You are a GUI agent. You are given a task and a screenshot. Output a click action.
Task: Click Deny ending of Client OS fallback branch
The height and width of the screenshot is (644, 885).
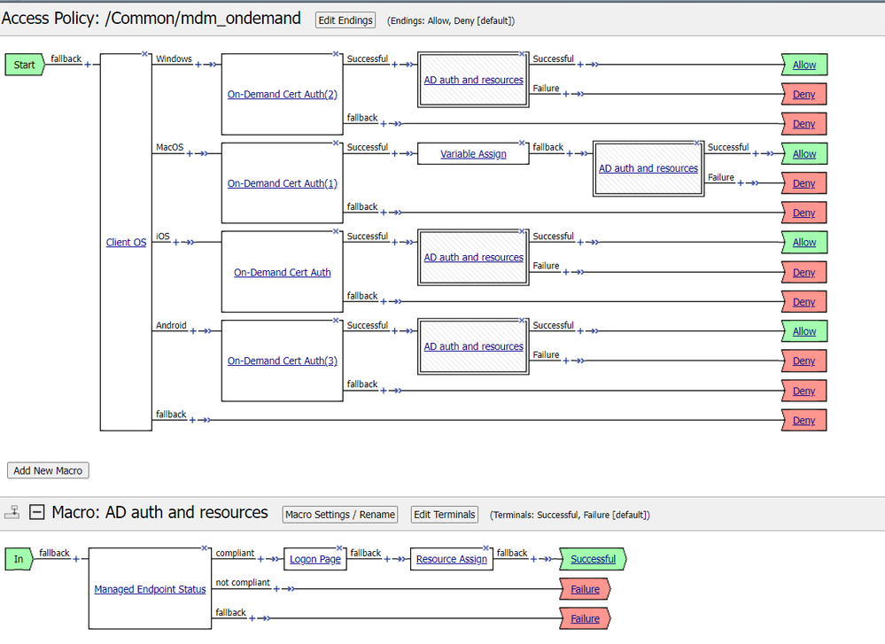(x=804, y=421)
